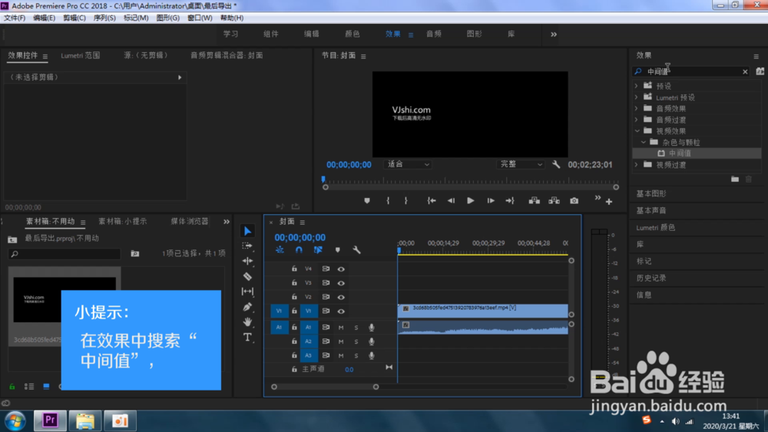Viewport: 768px width, 432px height.
Task: Click the timeline Add Marker icon
Action: [337, 250]
